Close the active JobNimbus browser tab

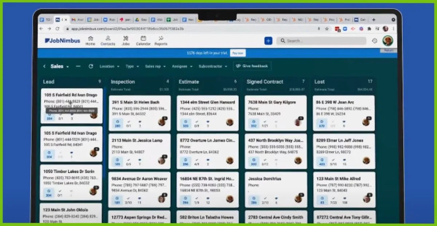66,19
